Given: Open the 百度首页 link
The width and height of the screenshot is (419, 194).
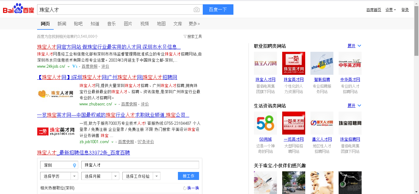Looking at the screenshot, I should tap(374, 10).
